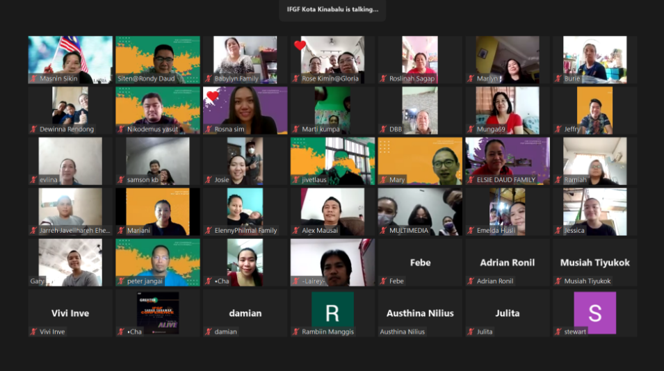Select the 'IFGF Kota Kinabalu is talking' banner
The image size is (664, 371).
pyautogui.click(x=332, y=10)
